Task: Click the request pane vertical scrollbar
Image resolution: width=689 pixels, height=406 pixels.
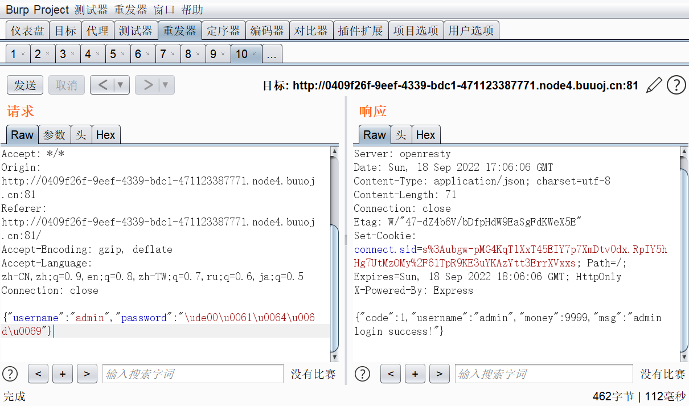Action: point(335,288)
